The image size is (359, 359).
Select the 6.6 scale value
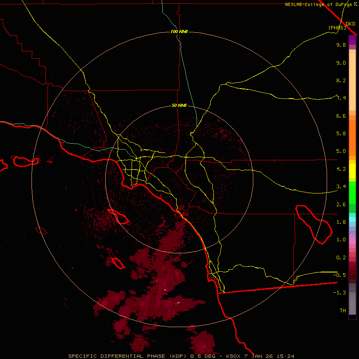pyautogui.click(x=341, y=116)
